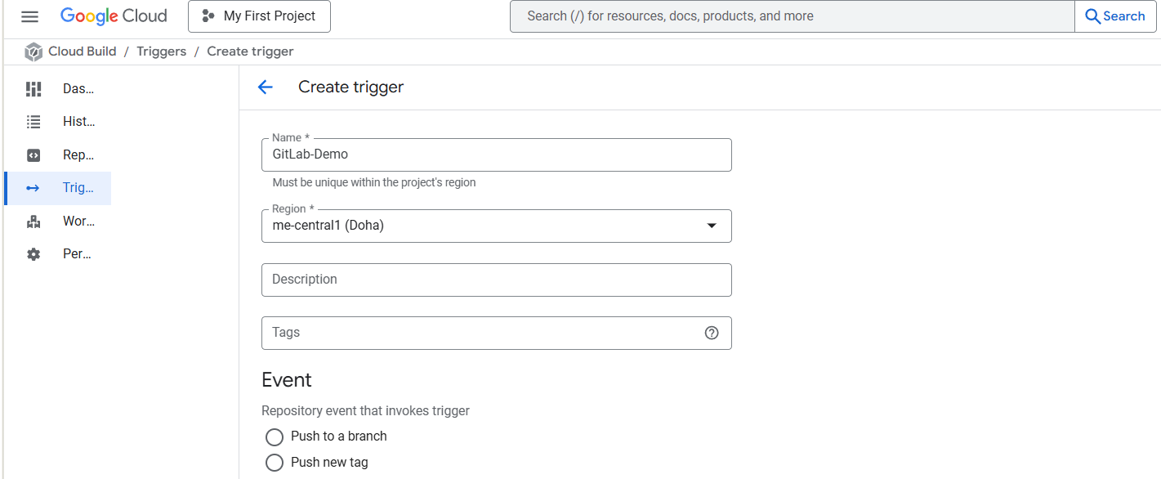
Task: Click the Cloud Build breadcrumb link
Action: click(x=82, y=51)
